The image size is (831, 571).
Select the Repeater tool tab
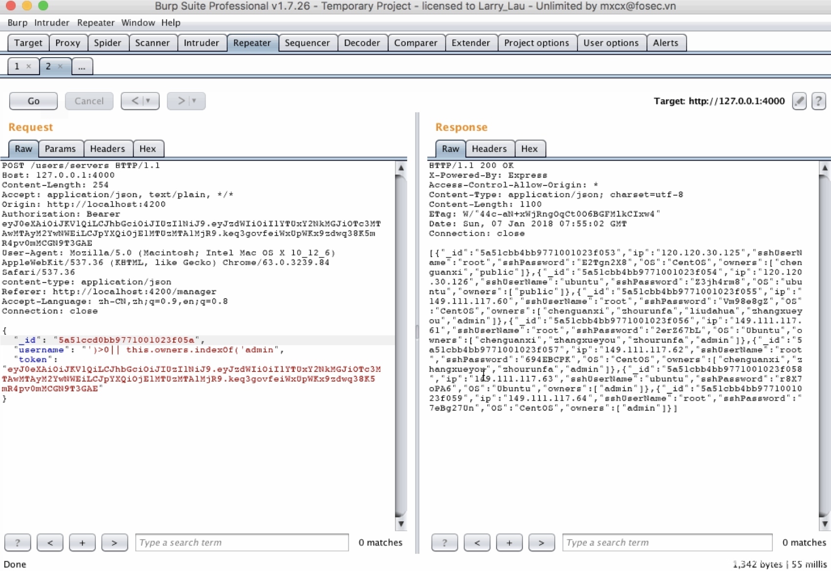(252, 43)
